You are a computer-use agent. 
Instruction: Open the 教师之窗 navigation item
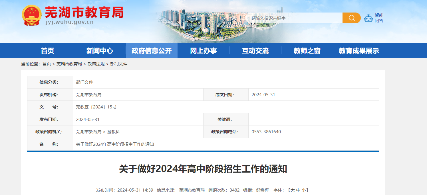307,51
